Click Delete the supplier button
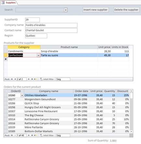141x144 pixels. pyautogui.click(x=126, y=10)
